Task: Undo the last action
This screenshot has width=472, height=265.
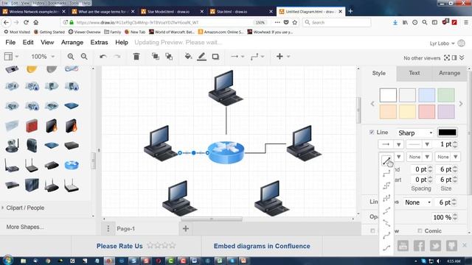Action: 103,57
